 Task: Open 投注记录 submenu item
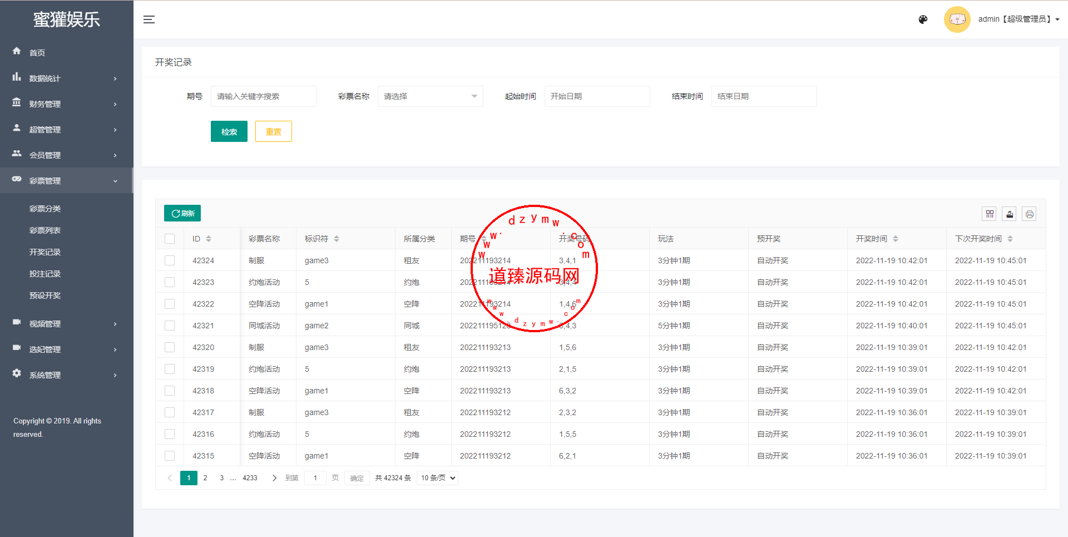pyautogui.click(x=45, y=274)
